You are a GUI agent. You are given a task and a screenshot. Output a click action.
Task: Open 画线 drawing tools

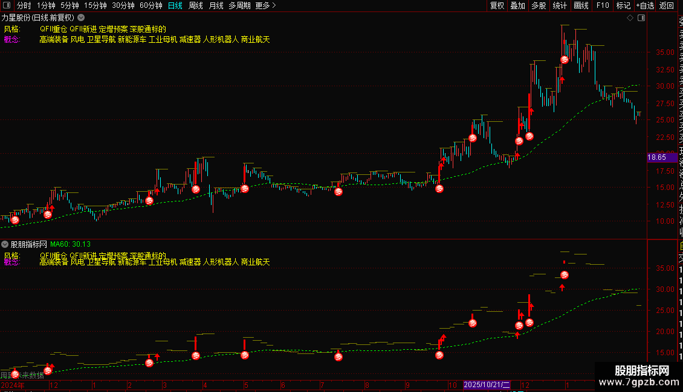click(x=581, y=5)
